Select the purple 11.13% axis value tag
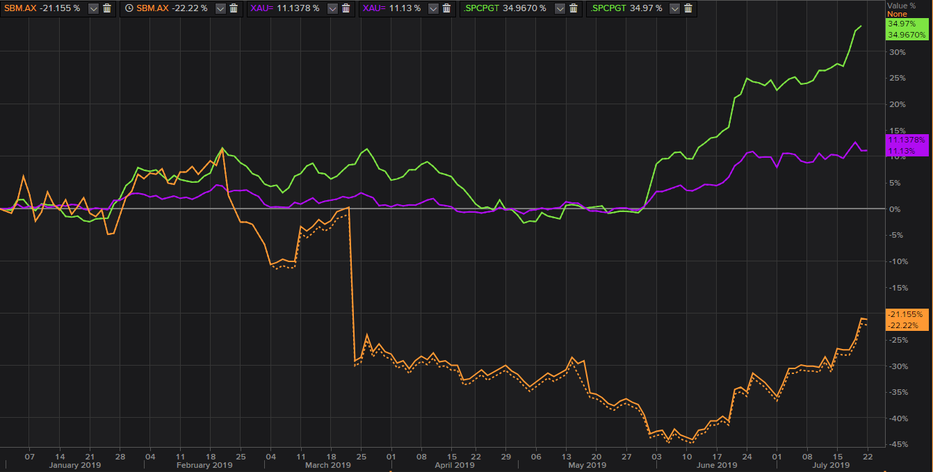 coord(907,149)
